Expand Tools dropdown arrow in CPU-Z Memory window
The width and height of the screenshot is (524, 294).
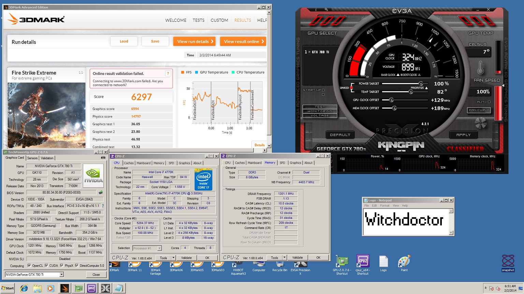click(x=284, y=258)
